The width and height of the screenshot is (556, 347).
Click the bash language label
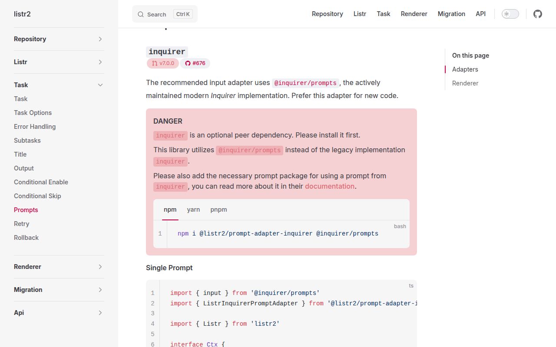[x=400, y=226]
